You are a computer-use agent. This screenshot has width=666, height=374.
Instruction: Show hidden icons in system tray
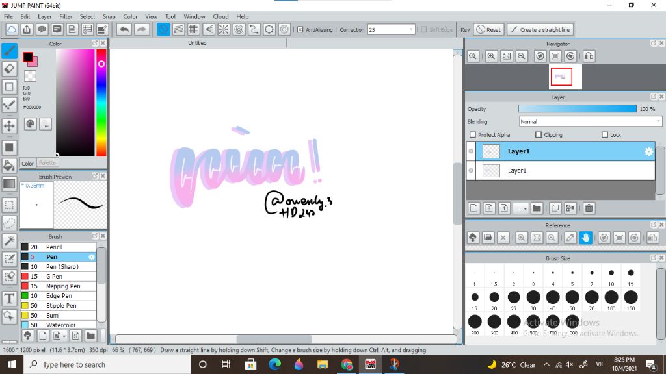click(546, 365)
